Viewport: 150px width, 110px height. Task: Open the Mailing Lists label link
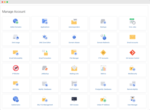(x=74, y=74)
